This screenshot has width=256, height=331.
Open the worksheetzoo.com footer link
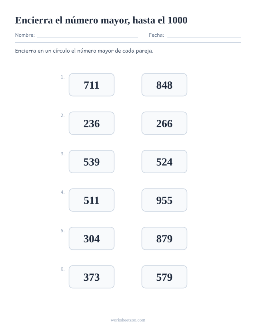pyautogui.click(x=128, y=320)
